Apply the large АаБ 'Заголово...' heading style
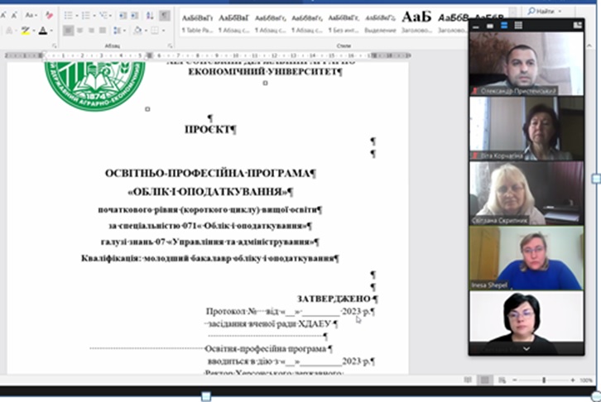The height and width of the screenshot is (402, 601). pos(416,23)
